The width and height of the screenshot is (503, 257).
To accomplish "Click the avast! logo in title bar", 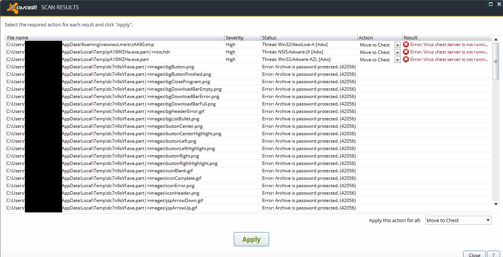I will pos(22,7).
